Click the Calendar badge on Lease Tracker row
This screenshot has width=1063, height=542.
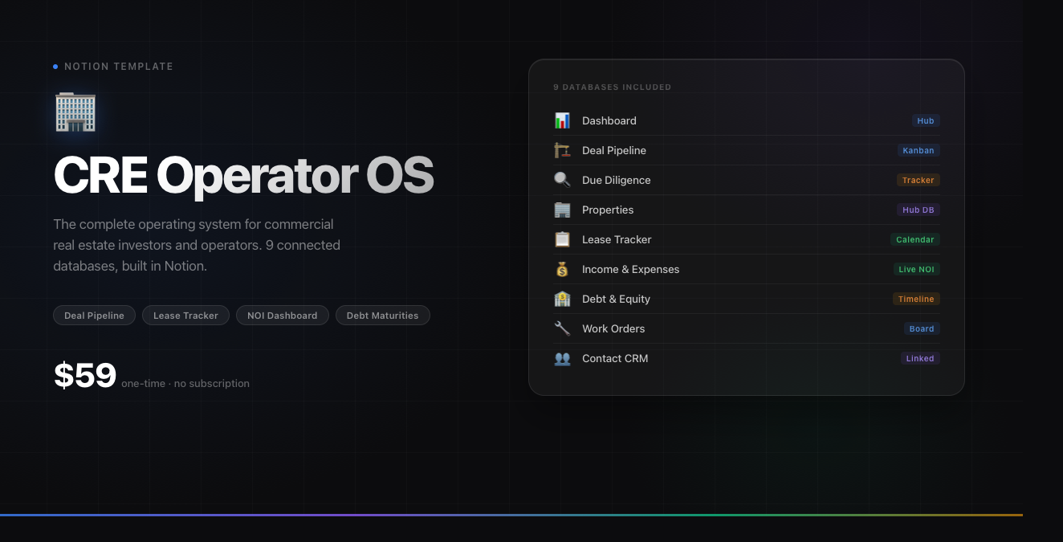point(915,239)
